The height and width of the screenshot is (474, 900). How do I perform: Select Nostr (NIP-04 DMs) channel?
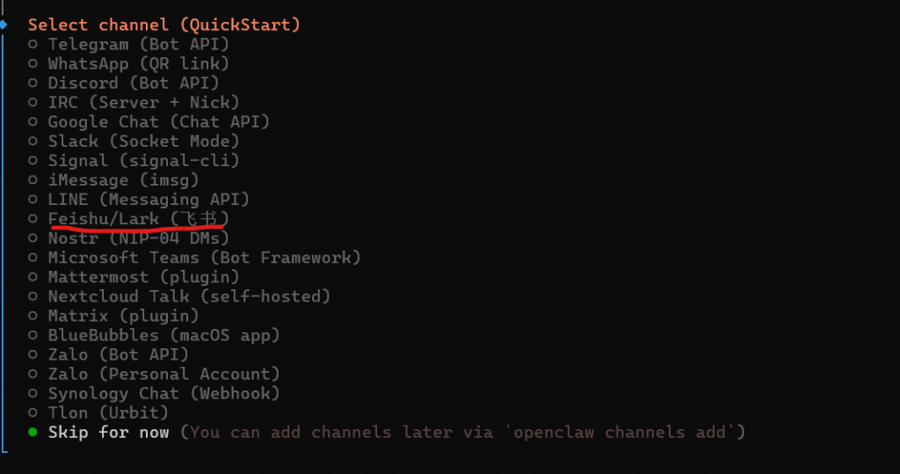(138, 237)
